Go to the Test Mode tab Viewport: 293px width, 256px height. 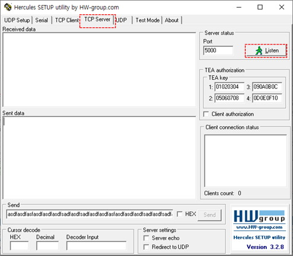[148, 20]
